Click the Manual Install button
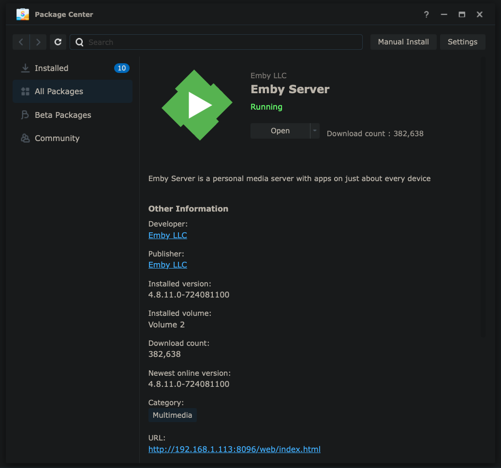501x468 pixels. coord(403,42)
